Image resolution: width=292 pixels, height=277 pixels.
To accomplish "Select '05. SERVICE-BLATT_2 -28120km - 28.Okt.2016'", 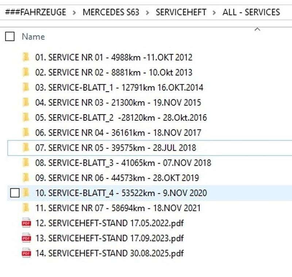I will click(x=121, y=118).
